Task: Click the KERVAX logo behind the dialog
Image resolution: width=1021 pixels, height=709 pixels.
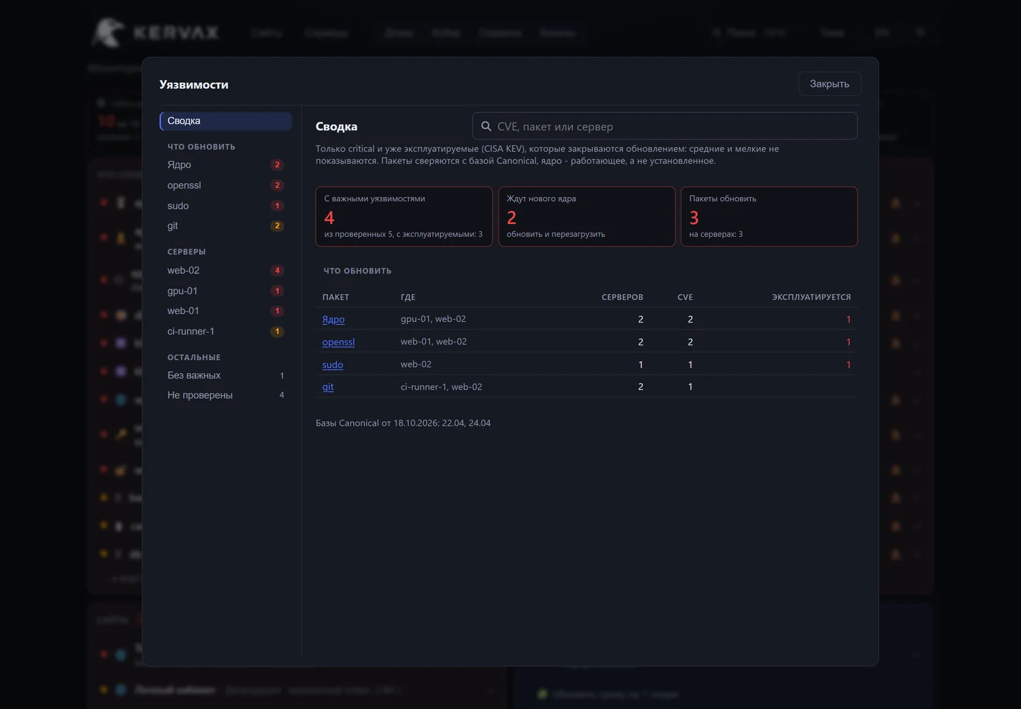Action: click(x=155, y=33)
